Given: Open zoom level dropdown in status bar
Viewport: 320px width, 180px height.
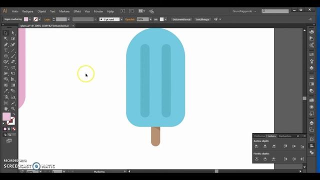Looking at the screenshot, I should (x=40, y=171).
